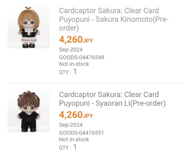Click quantity value 1 for GOODS-04476549

(75, 71)
